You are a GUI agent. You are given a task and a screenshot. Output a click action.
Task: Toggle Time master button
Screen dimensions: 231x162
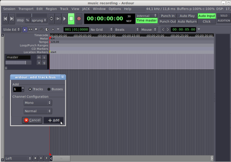(147, 20)
